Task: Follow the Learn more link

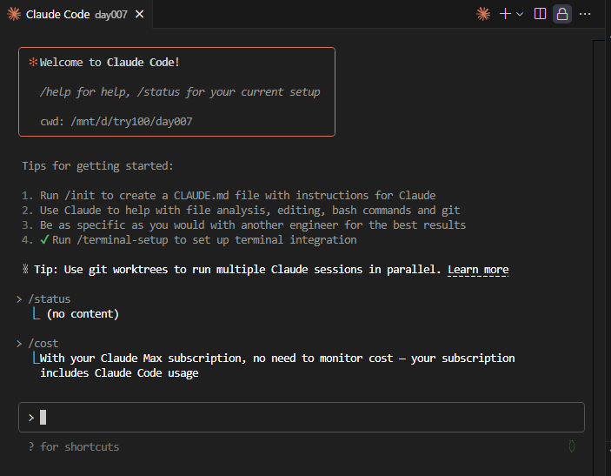Action: (478, 270)
